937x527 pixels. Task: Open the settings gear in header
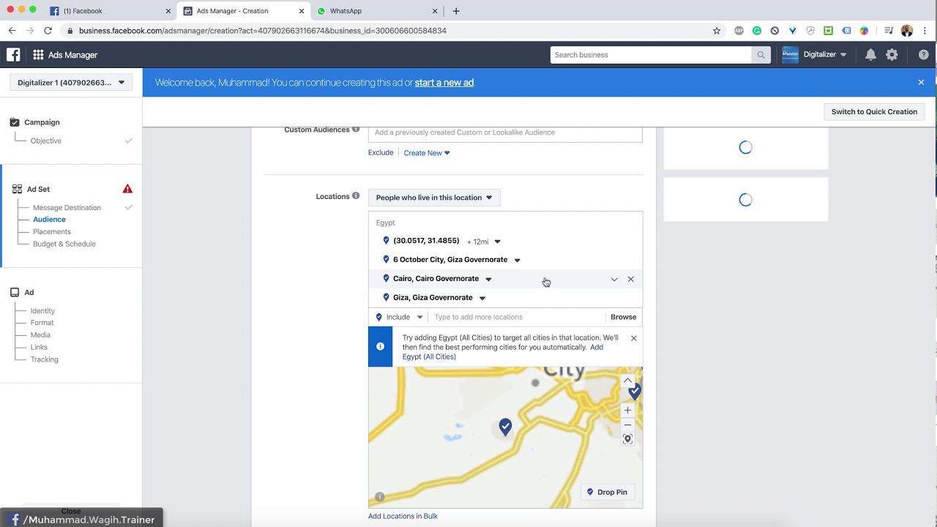pos(892,55)
